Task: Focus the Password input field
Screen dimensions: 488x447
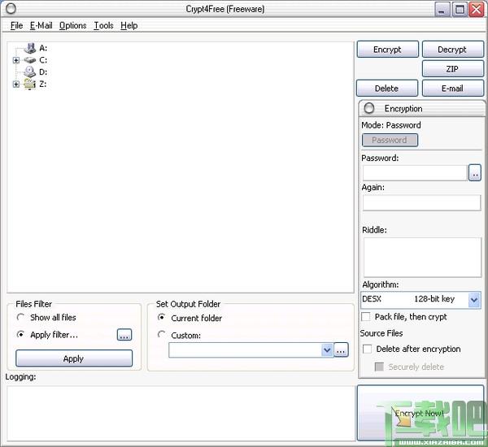Action: tap(415, 173)
